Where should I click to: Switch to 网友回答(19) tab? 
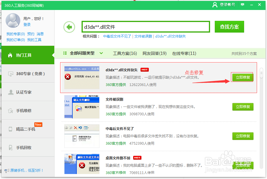point(154,53)
